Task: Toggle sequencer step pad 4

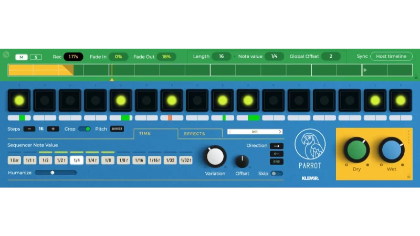Action: coord(96,101)
